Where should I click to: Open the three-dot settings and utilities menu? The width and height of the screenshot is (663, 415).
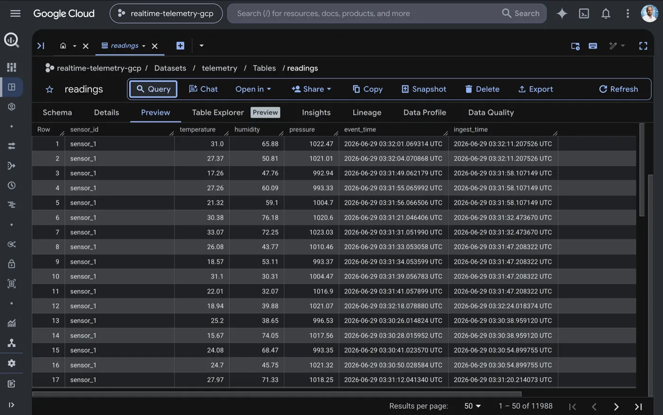pyautogui.click(x=627, y=13)
